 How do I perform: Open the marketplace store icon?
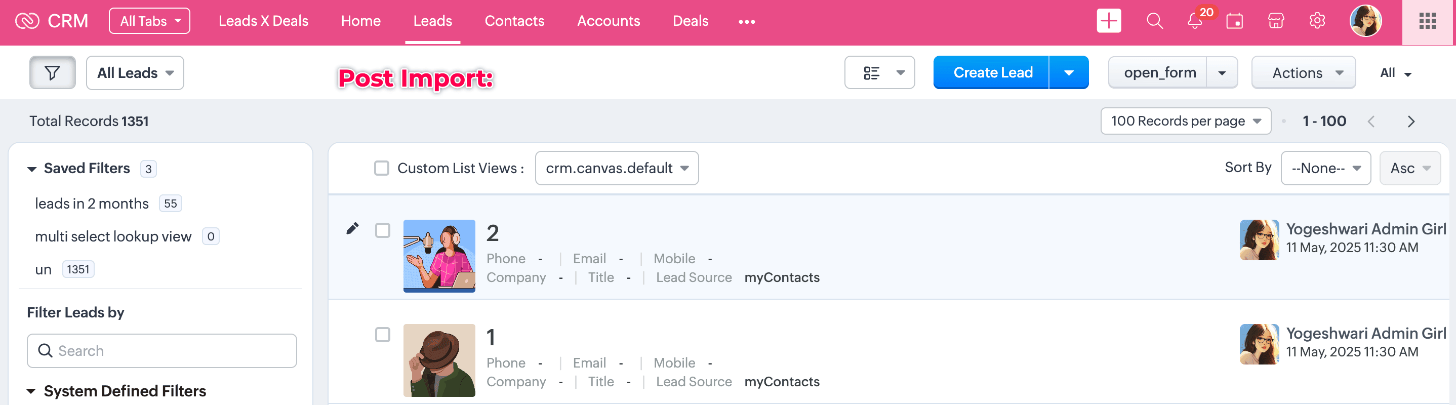pos(1276,21)
